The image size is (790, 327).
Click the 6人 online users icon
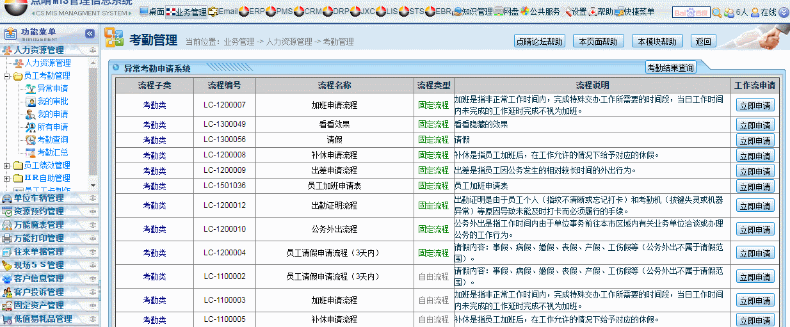(735, 12)
